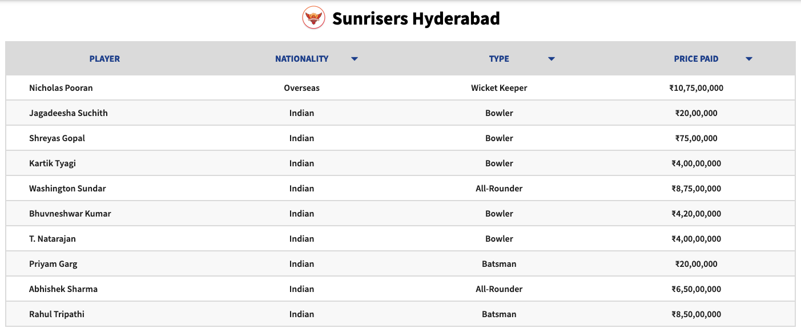
Task: Open the Nicholas Pooran player entry
Action: point(61,88)
